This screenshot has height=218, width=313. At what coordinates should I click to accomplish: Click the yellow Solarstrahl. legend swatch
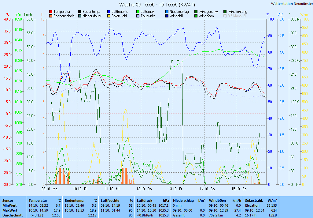click(x=109, y=16)
